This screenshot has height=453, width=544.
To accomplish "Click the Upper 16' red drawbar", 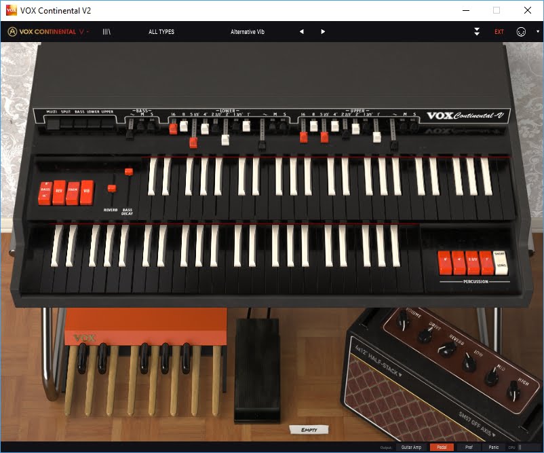I will [304, 137].
